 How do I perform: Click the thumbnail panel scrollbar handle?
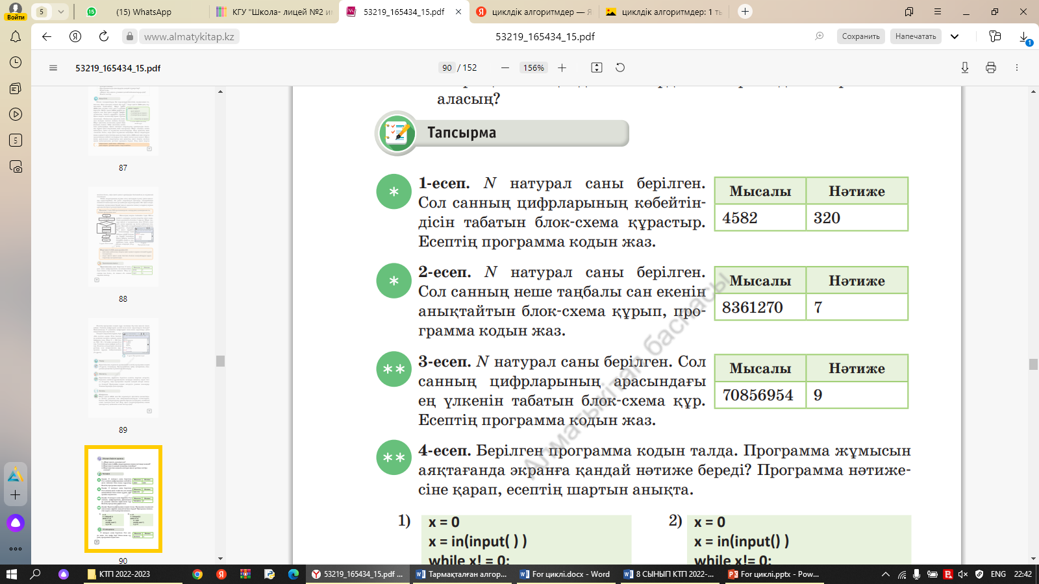(x=220, y=361)
